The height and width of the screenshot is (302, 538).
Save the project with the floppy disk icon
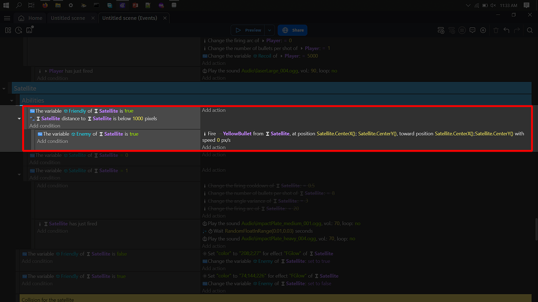pos(29,30)
